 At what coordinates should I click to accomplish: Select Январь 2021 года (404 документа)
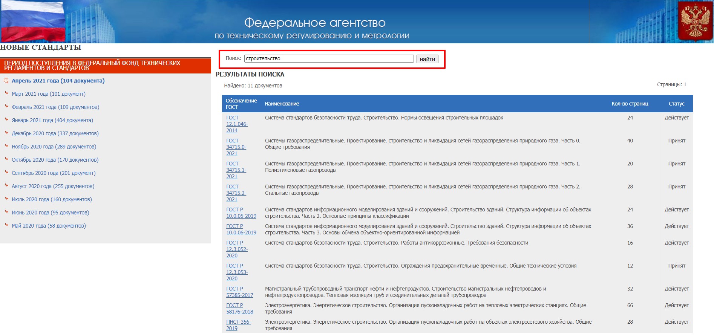[52, 120]
